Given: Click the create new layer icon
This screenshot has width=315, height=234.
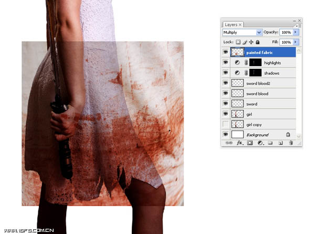Looking at the screenshot, I should pyautogui.click(x=281, y=143).
